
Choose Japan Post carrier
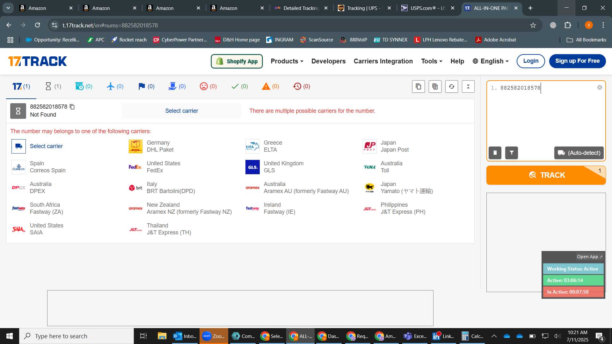click(x=386, y=146)
